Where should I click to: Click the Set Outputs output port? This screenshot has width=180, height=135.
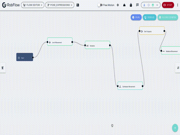coord(164,31)
